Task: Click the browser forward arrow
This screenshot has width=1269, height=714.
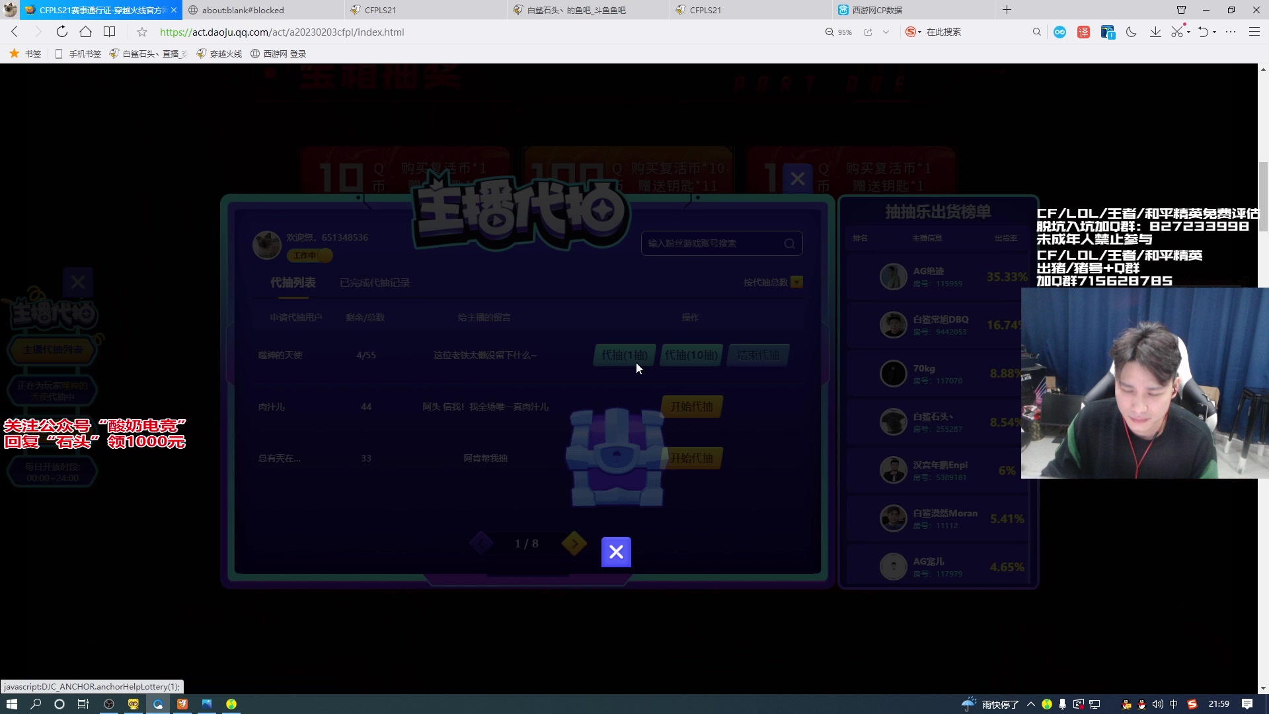Action: (x=38, y=32)
